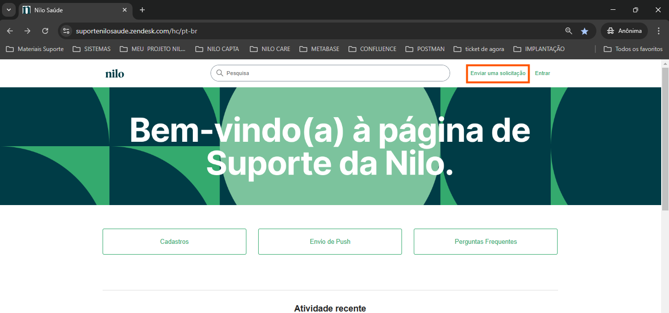Screen dimensions: 669x313
Task: Select the Nilo Saúde browser tab
Action: pyautogui.click(x=76, y=10)
